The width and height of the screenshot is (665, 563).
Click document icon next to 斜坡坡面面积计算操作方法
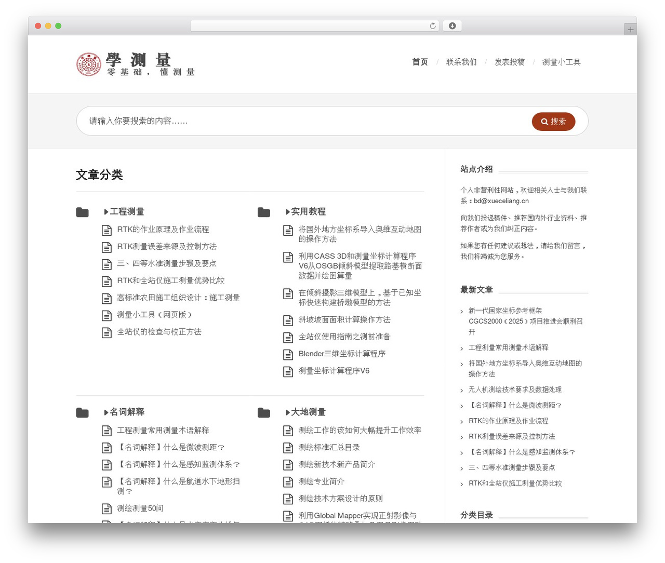tap(288, 320)
